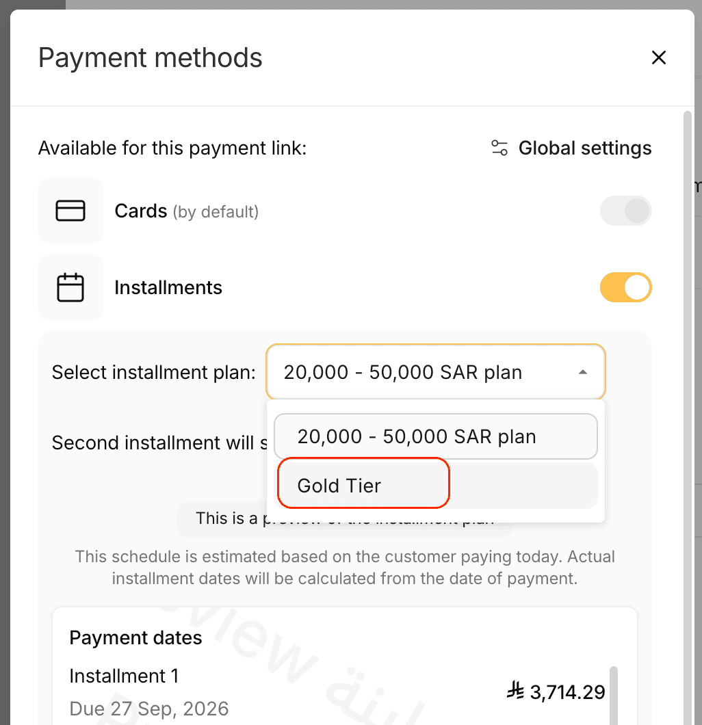Click the Payment methods title
Image resolution: width=702 pixels, height=725 pixels.
[151, 58]
